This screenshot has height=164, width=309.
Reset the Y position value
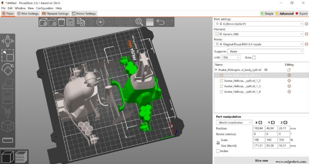click(x=273, y=122)
